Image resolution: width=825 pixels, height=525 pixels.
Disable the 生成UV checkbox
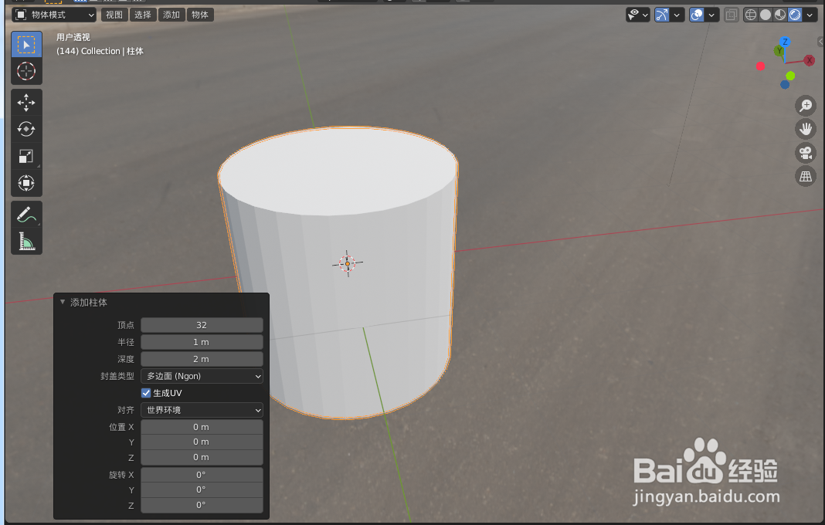point(146,393)
